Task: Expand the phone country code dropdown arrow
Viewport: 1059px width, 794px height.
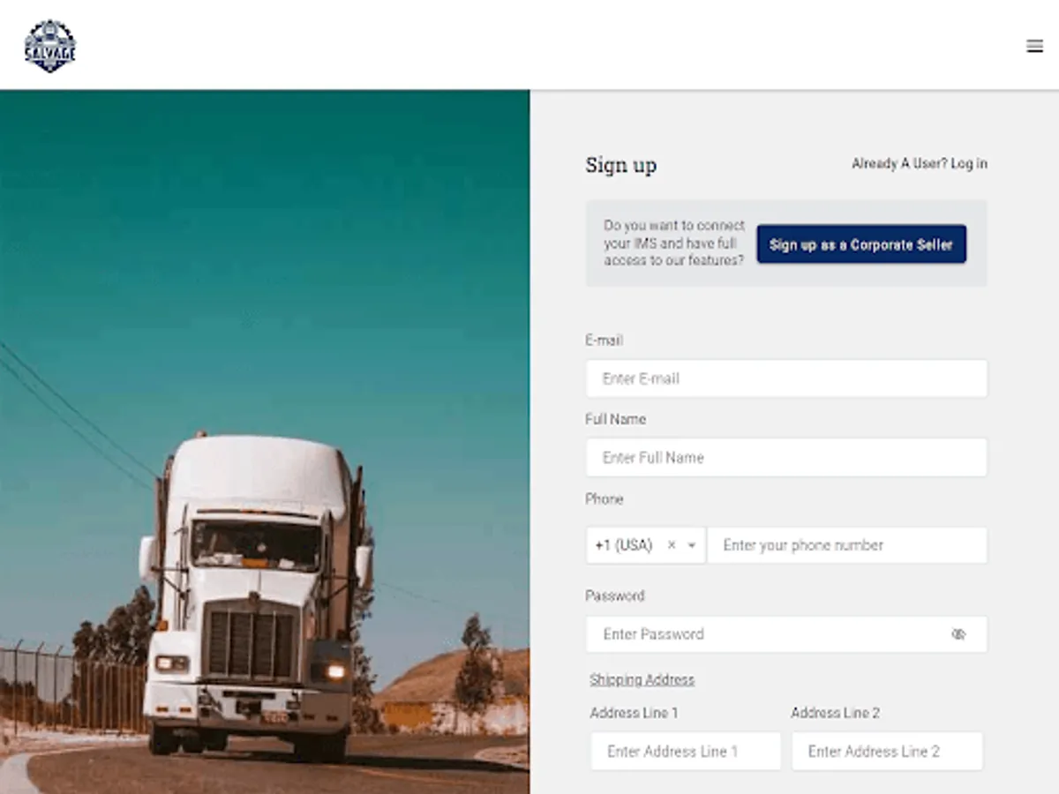Action: [692, 545]
